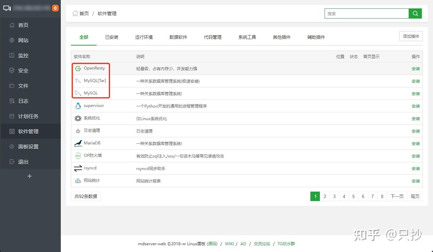Open the WIKI footer link
The height and width of the screenshot is (252, 433).
pyautogui.click(x=229, y=244)
